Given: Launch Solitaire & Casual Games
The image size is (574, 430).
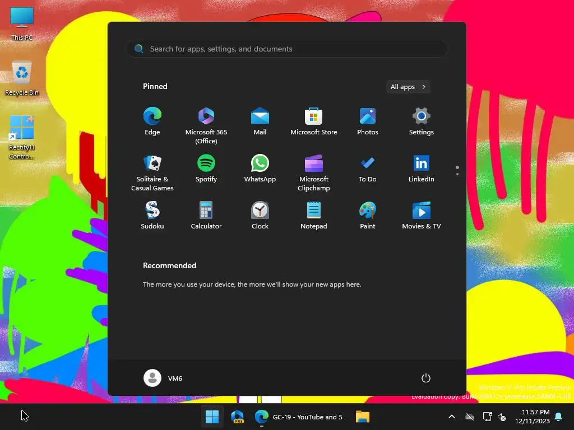Looking at the screenshot, I should coord(152,173).
